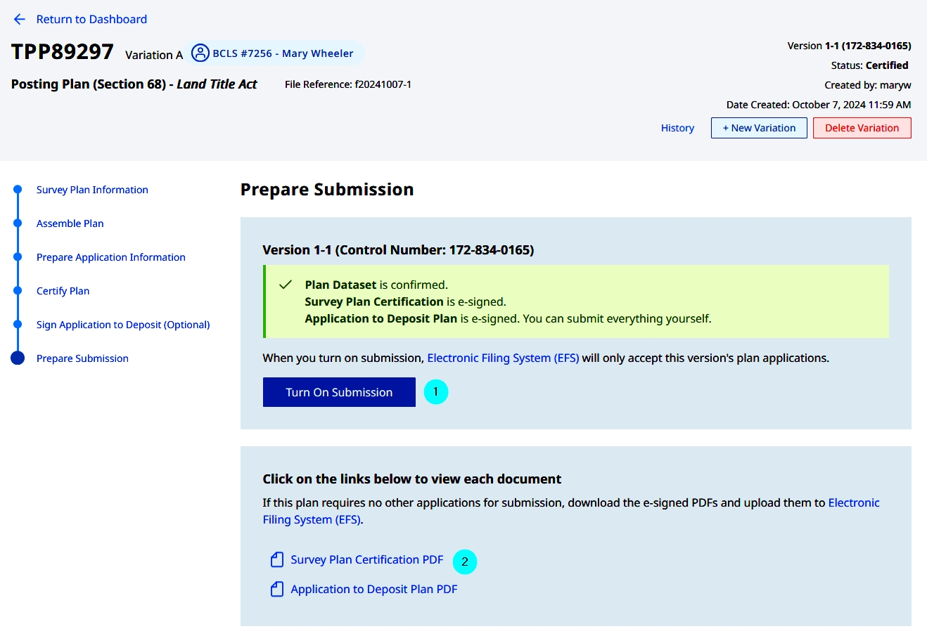Click the File Reference: f20241007-1 text
927x643 pixels.
[348, 84]
